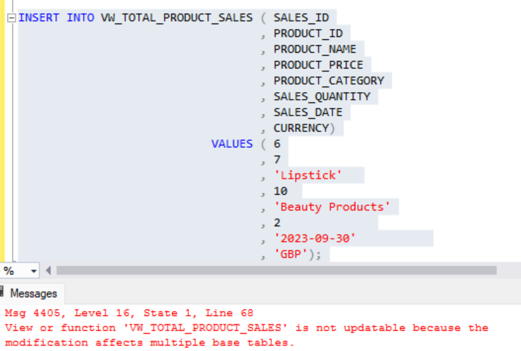Click the SALES_QUANTITY column name

(x=322, y=97)
